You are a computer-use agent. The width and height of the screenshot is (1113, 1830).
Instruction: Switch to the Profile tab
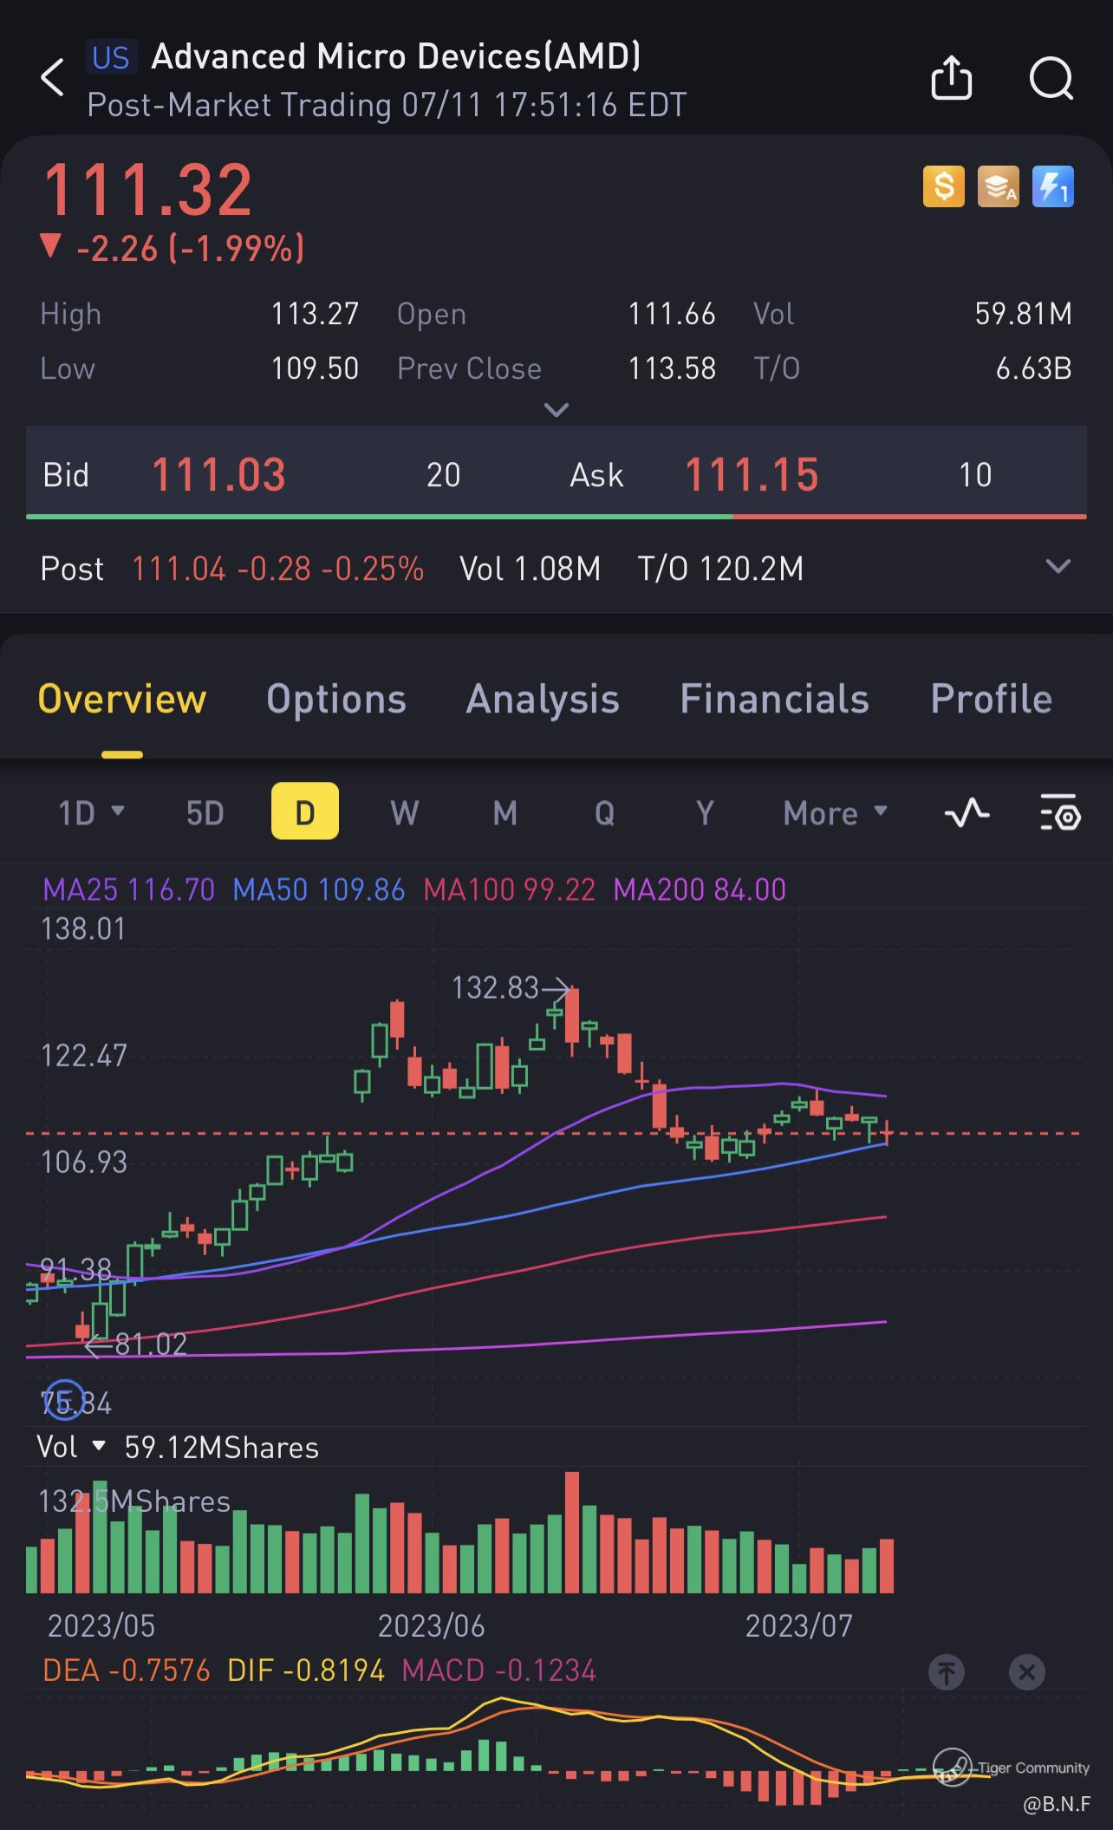(x=991, y=699)
